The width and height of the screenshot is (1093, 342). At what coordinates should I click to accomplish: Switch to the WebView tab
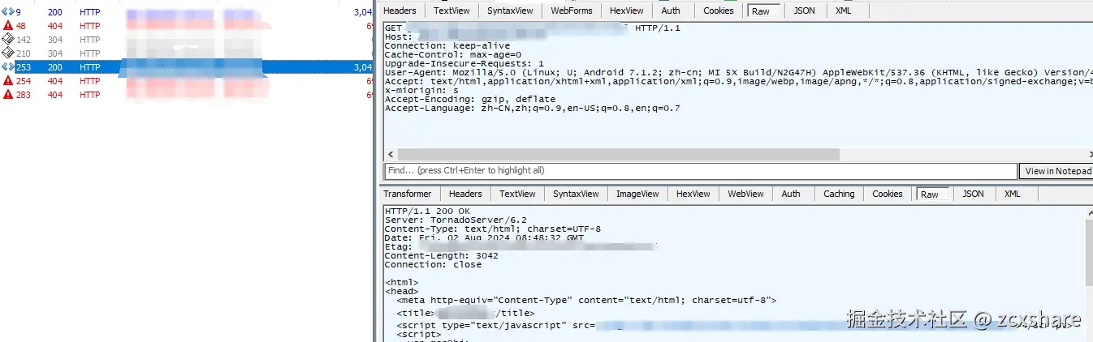pyautogui.click(x=745, y=194)
